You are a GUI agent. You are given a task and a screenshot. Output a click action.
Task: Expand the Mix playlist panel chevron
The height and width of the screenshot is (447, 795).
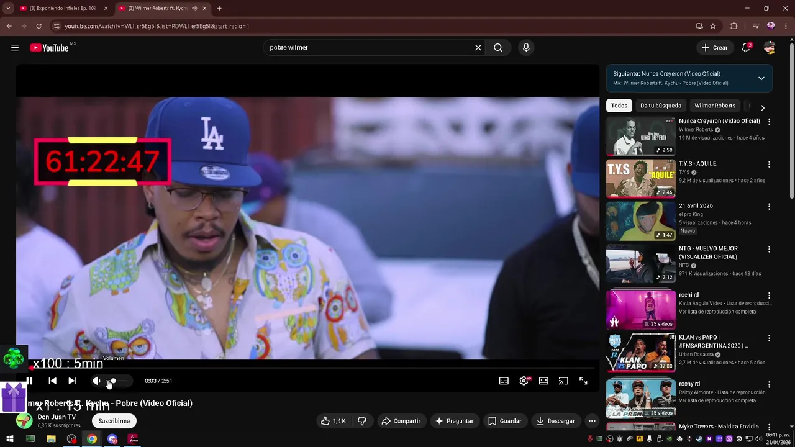pos(761,78)
